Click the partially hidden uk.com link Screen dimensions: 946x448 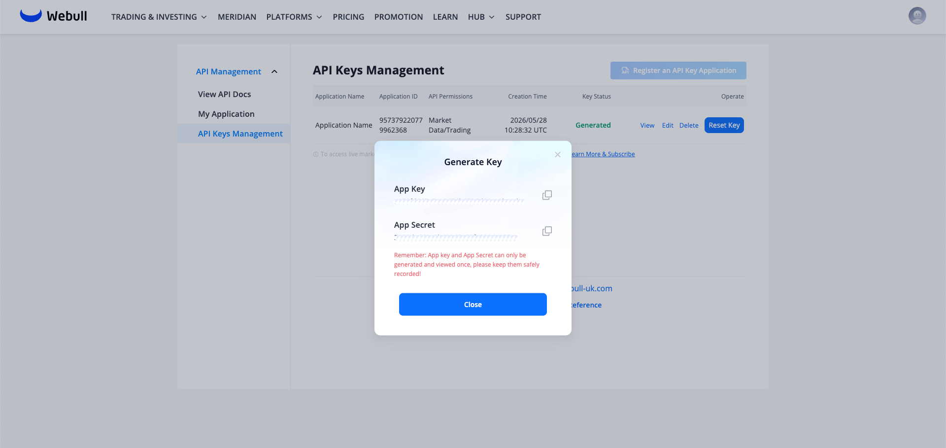(x=592, y=288)
